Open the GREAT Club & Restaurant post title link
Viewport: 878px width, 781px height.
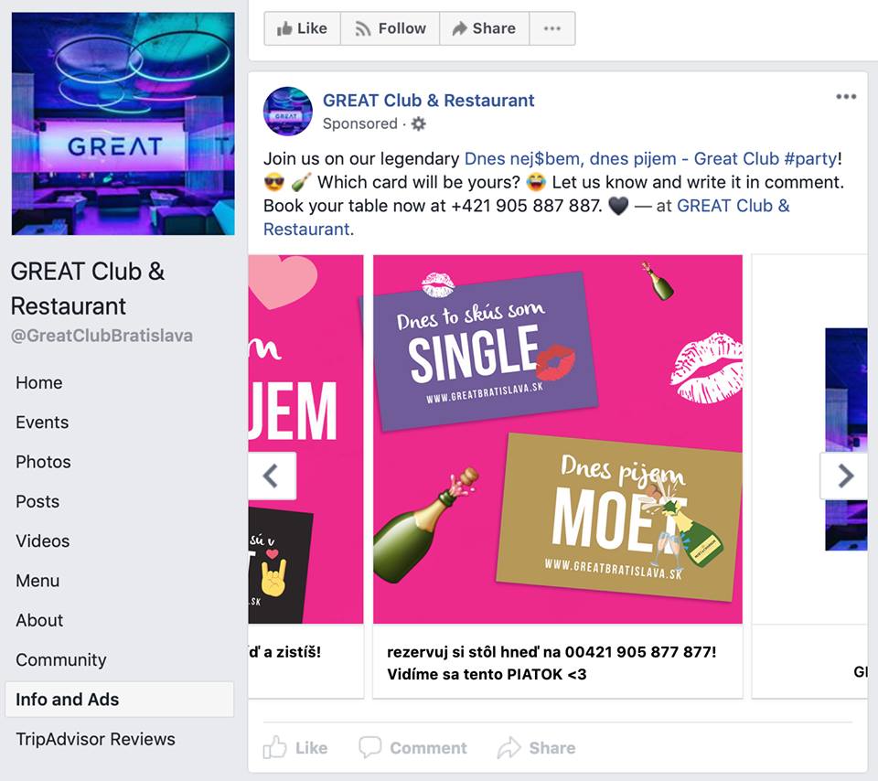pos(428,101)
